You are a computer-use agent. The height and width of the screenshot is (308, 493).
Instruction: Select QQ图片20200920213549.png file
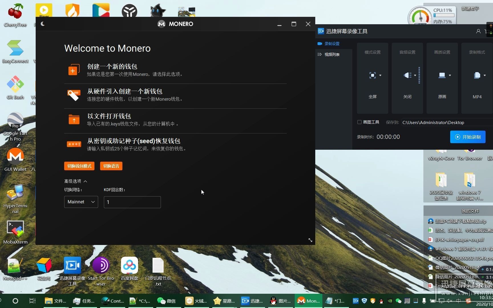(460, 258)
